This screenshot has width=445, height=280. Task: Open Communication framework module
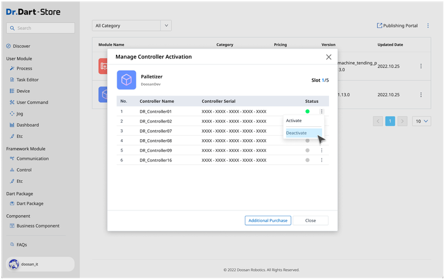point(32,158)
